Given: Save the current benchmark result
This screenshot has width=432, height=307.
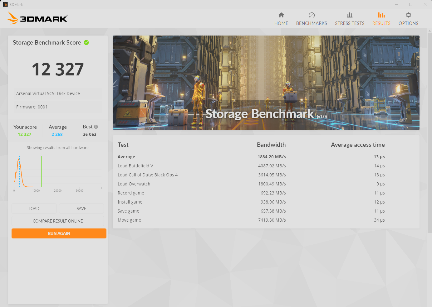Looking at the screenshot, I should click(81, 208).
